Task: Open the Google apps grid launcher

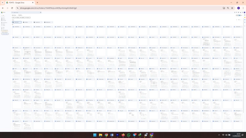Action: point(243,12)
